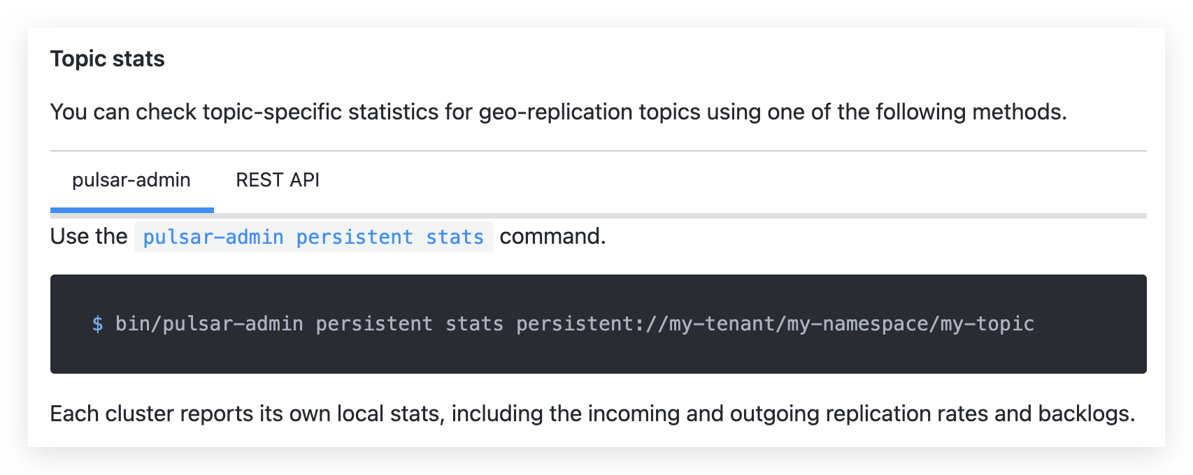Click the blue active tab underline indicator
Viewport: 1193px width, 475px height.
(x=132, y=210)
